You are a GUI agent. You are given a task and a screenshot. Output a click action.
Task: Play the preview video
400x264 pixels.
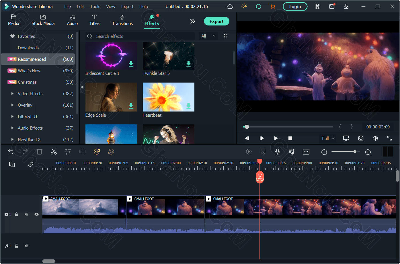pyautogui.click(x=276, y=138)
